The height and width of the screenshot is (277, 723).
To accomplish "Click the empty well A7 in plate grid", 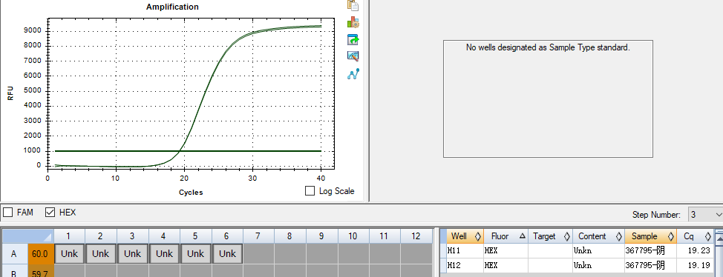I will pos(258,253).
